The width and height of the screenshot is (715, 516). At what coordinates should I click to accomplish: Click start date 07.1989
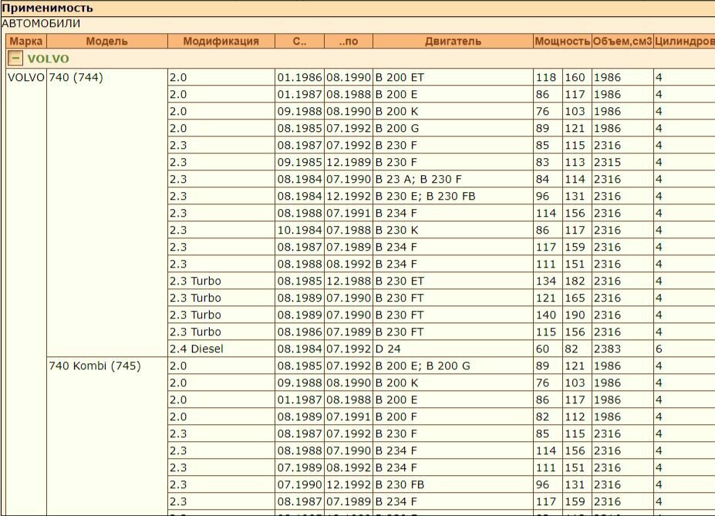coord(299,467)
